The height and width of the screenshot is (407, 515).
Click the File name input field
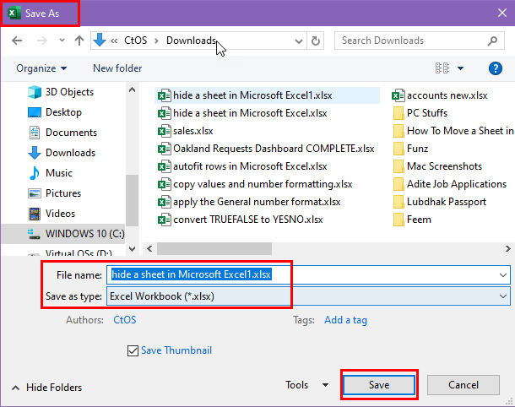click(x=308, y=274)
